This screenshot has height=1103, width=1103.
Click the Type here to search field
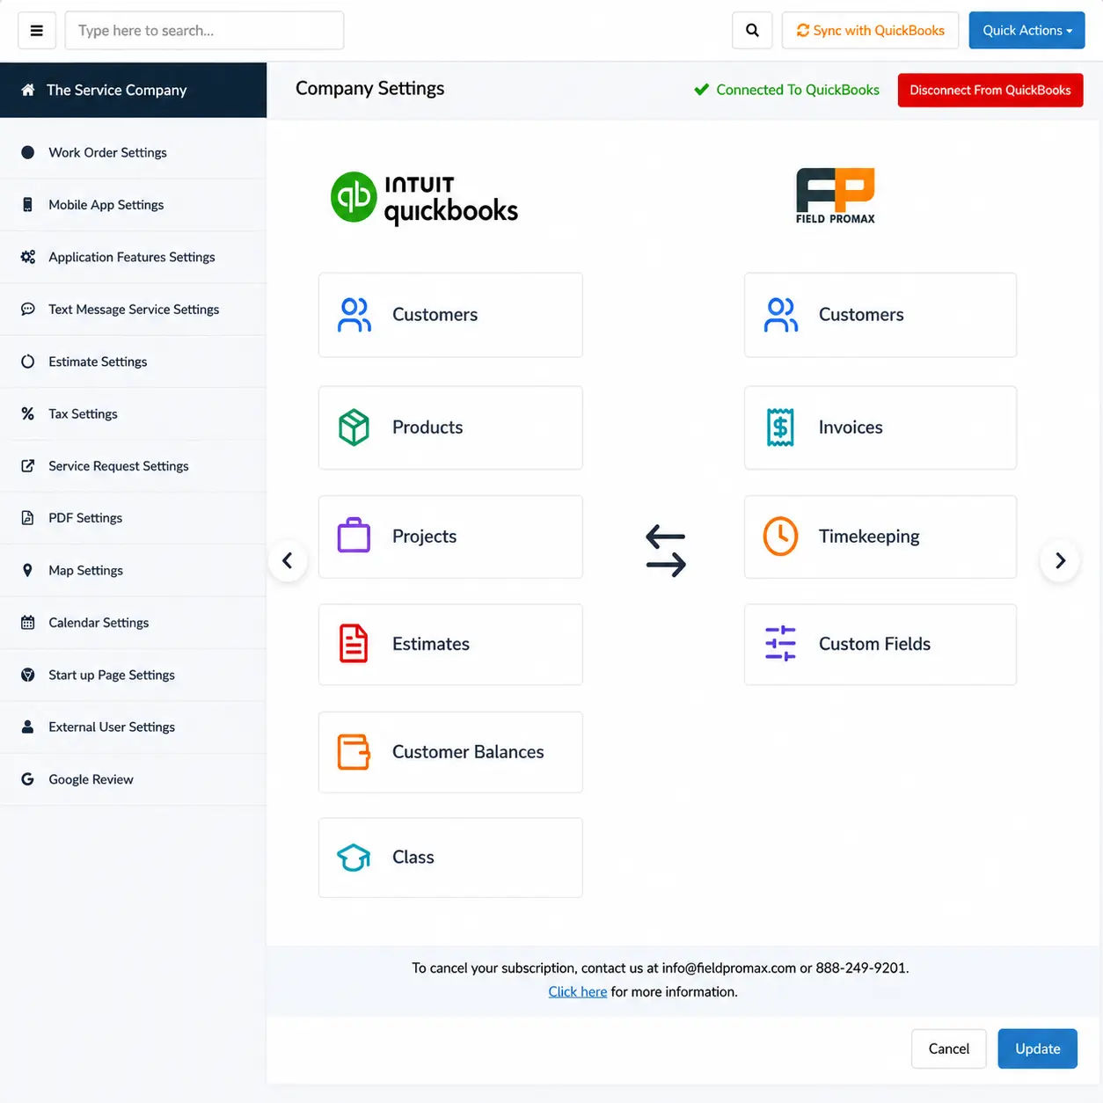(204, 31)
